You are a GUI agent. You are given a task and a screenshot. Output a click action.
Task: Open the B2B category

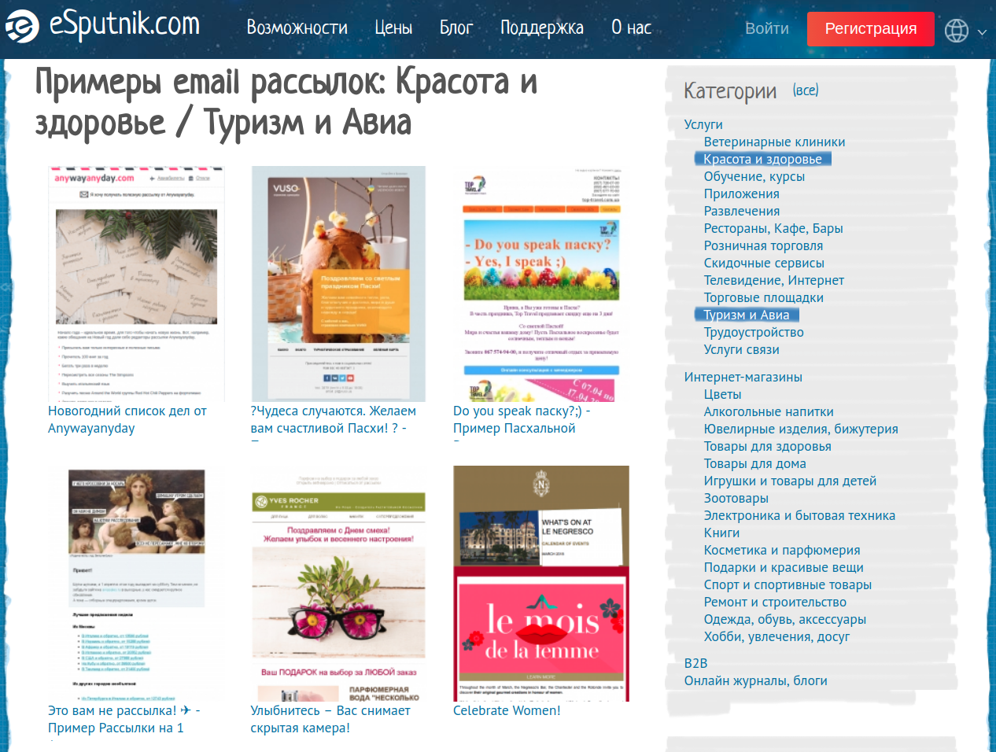click(695, 663)
